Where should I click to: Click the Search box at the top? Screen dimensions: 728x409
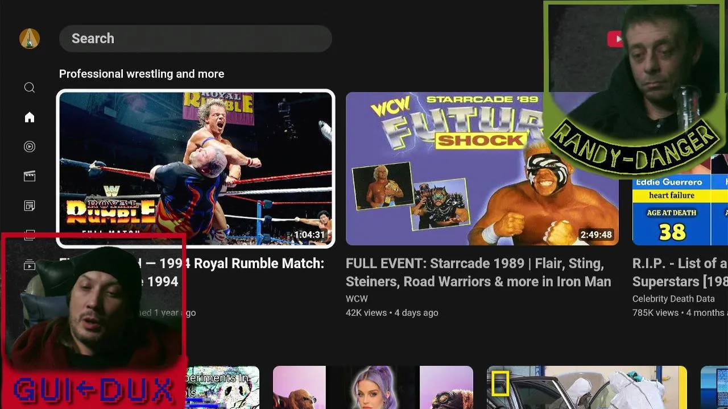point(195,39)
